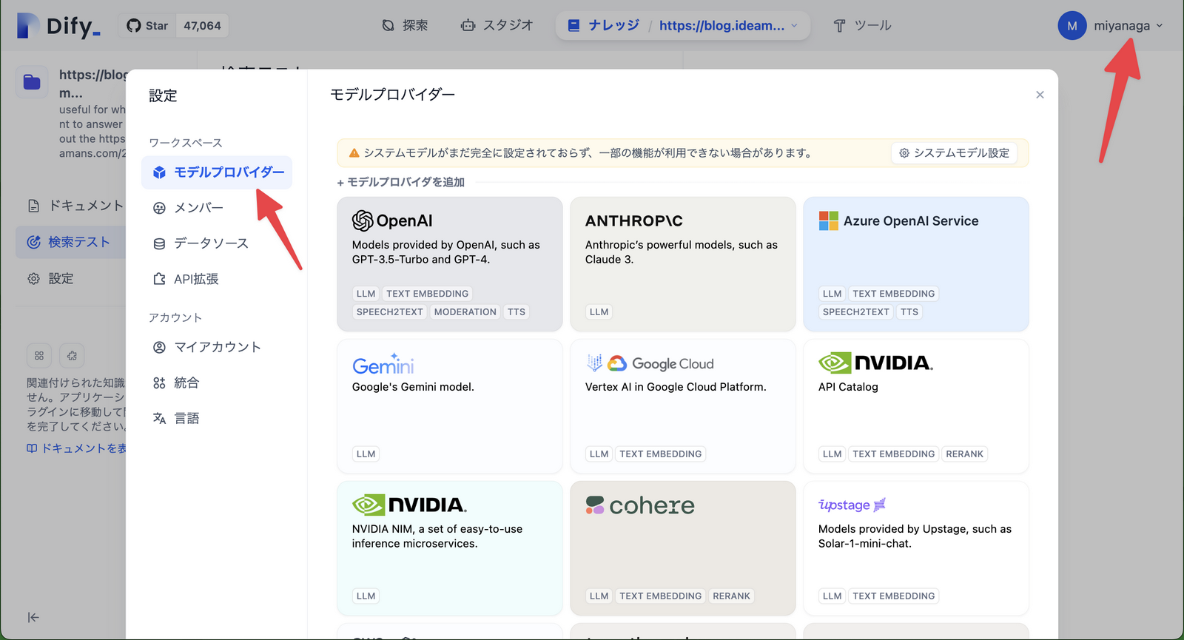The height and width of the screenshot is (640, 1184).
Task: Collapse the left sidebar arrow icon
Action: 33,617
